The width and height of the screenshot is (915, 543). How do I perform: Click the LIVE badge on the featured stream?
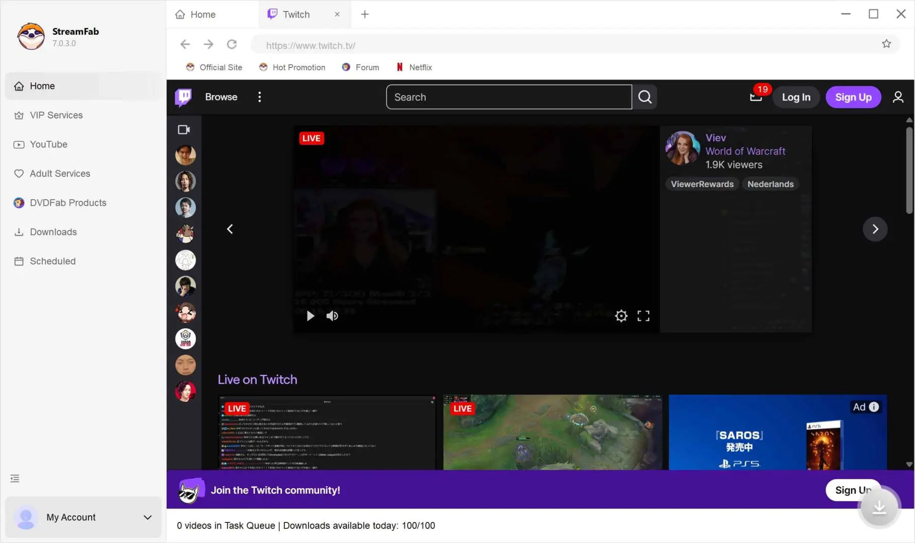[312, 138]
